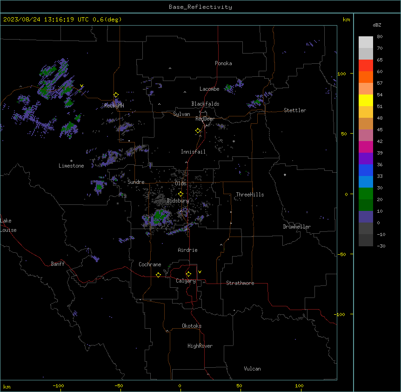401x392 pixels.
Task: Select the magenta 42–39 dBZ swatch
Action: pyautogui.click(x=366, y=147)
